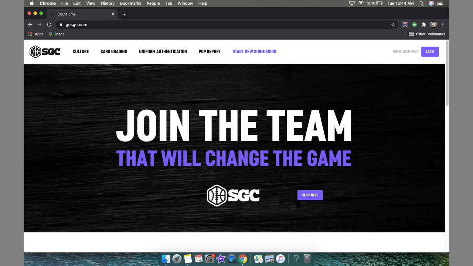This screenshot has height=266, width=473.
Task: Open a new tab with the plus button
Action: [x=124, y=14]
